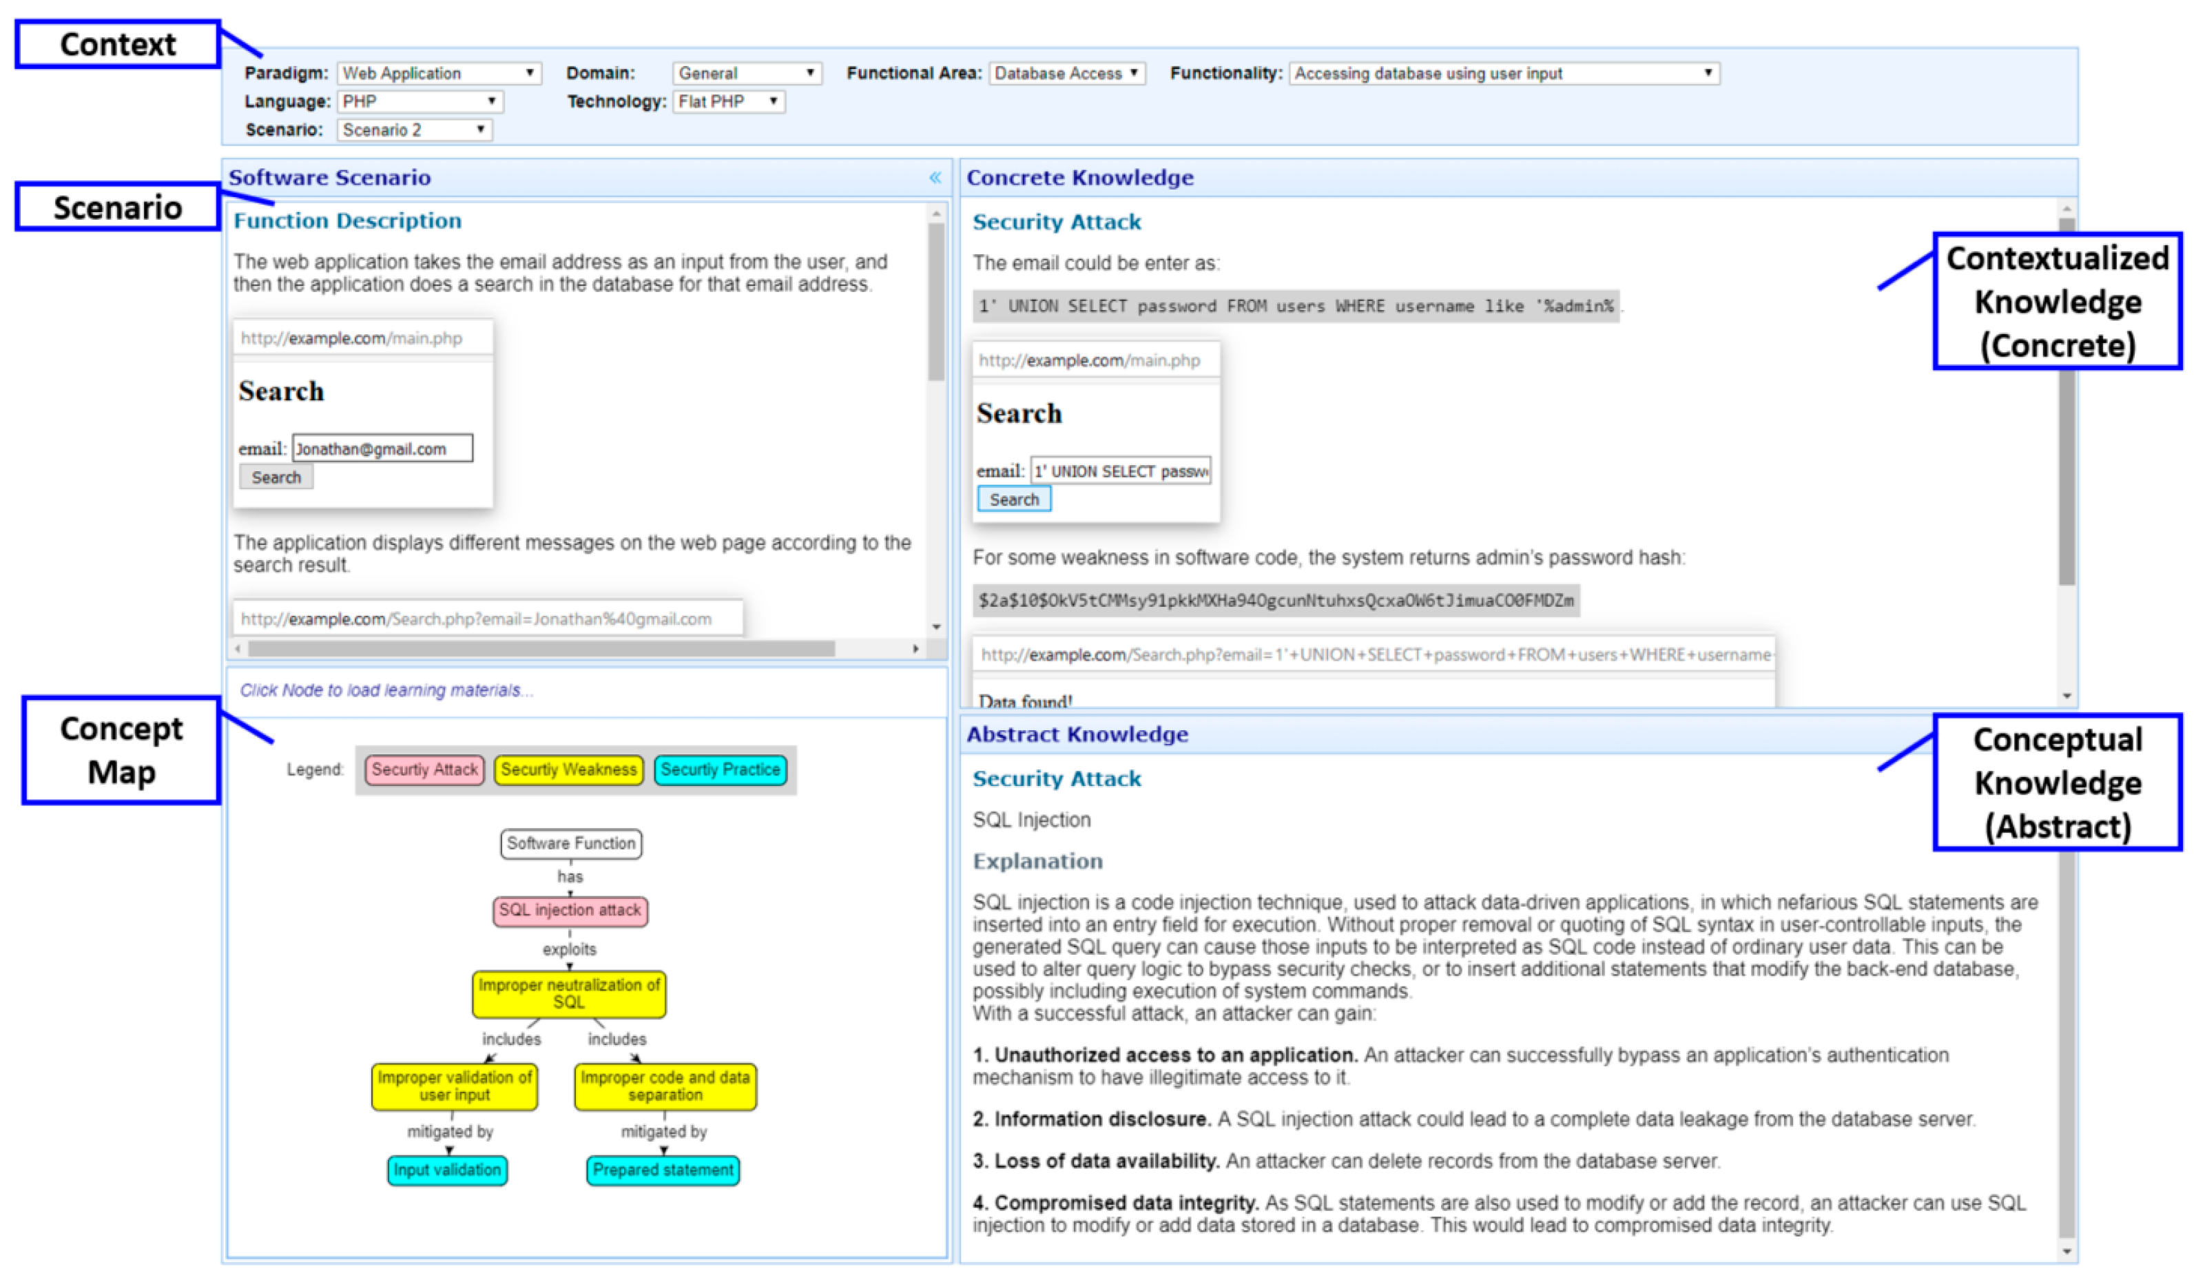Select Improper code and data separation node
This screenshot has width=2196, height=1282.
pos(665,1087)
